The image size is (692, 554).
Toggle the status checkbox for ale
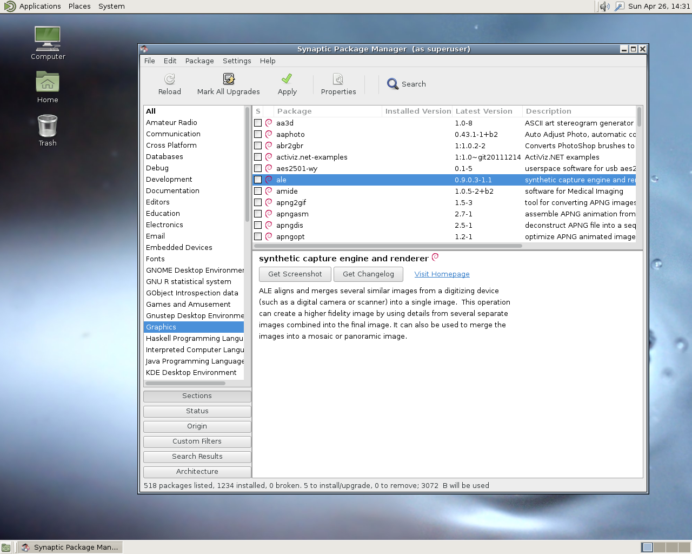258,180
